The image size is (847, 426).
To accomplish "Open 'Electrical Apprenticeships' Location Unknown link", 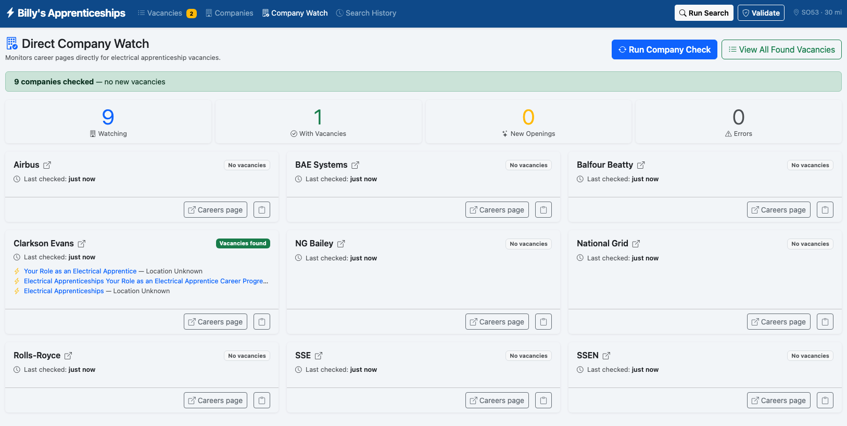I will tap(64, 291).
